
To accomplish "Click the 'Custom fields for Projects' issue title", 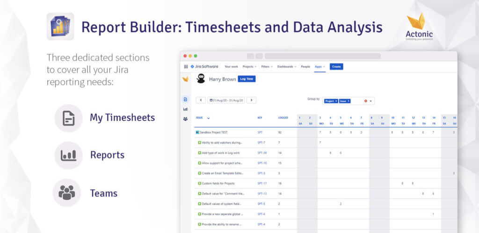I will pos(218,184).
